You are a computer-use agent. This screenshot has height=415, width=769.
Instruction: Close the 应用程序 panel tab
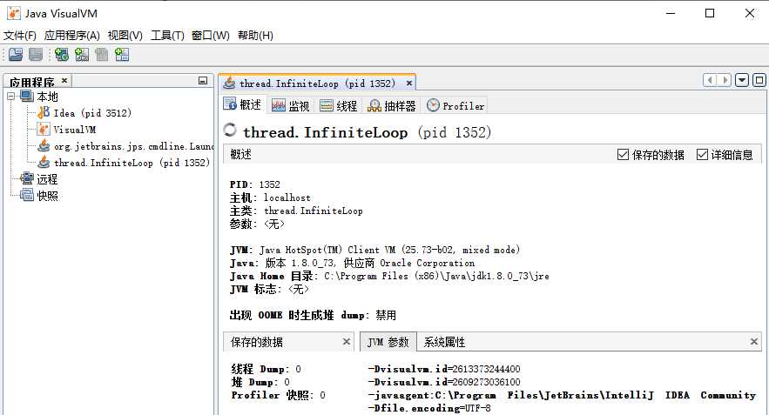coord(64,80)
